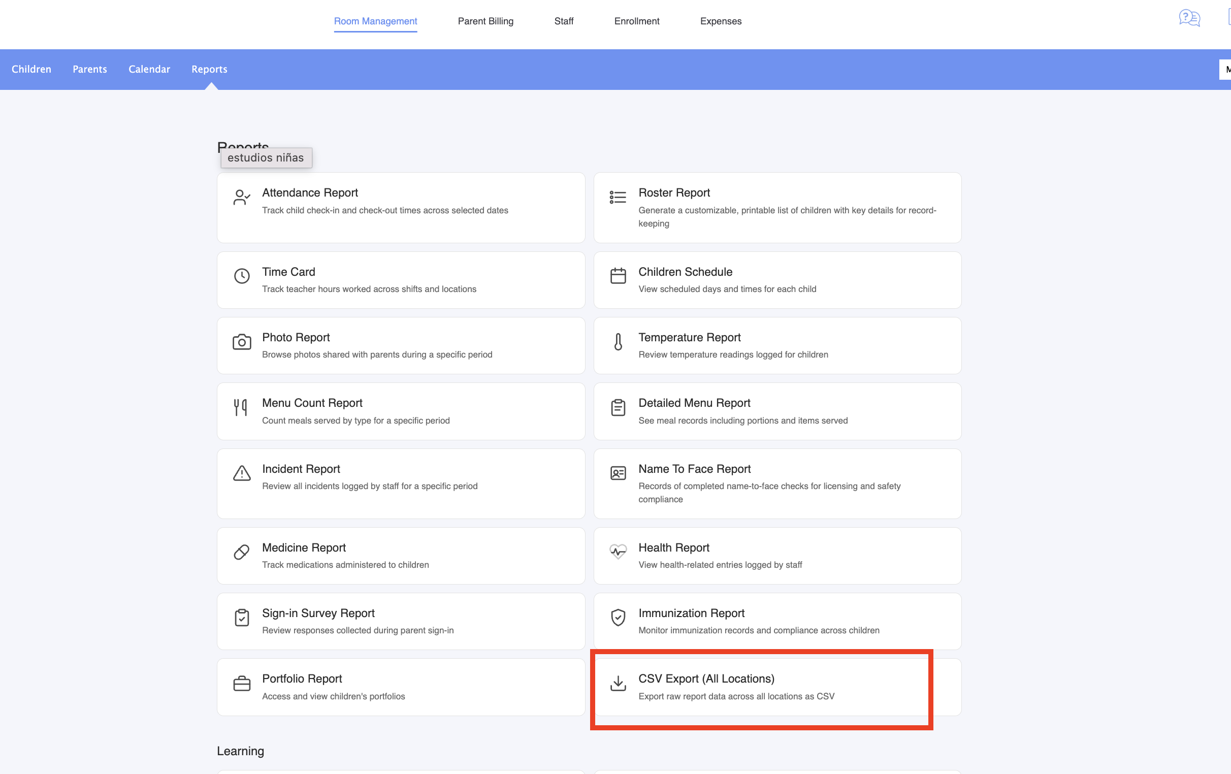This screenshot has width=1231, height=774.
Task: Click the CSV Export download icon
Action: pyautogui.click(x=618, y=683)
